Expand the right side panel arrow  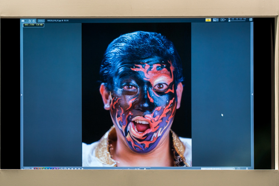click(252, 94)
